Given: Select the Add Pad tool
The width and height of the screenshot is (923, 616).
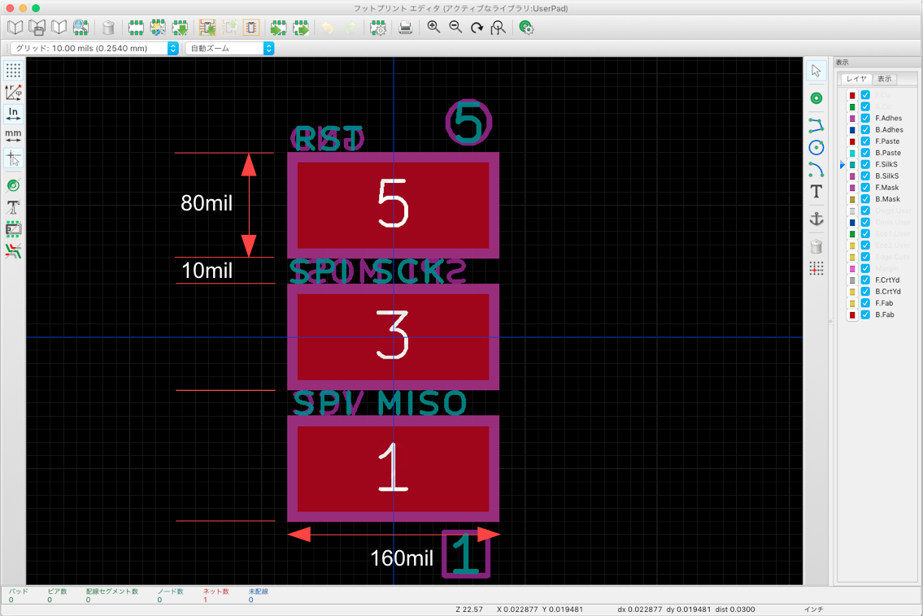Looking at the screenshot, I should click(x=816, y=98).
